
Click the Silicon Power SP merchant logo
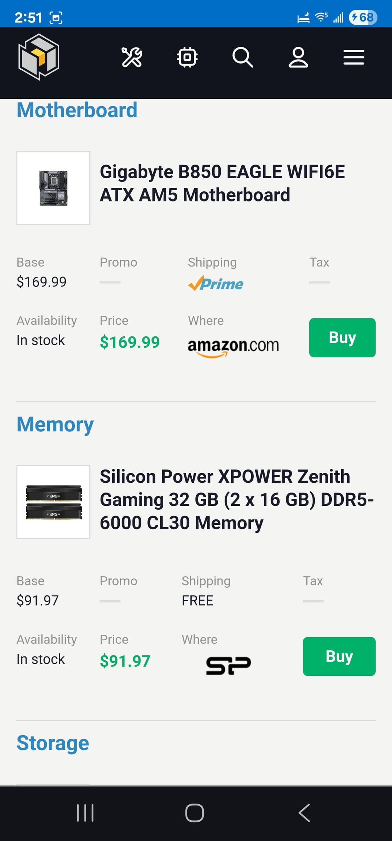(228, 665)
